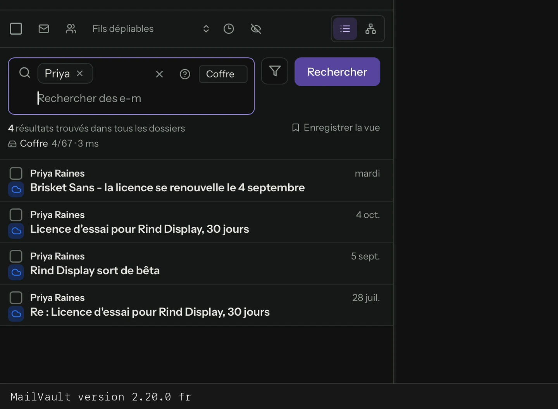The width and height of the screenshot is (558, 409).
Task: Click the people contacts icon
Action: [x=71, y=29]
